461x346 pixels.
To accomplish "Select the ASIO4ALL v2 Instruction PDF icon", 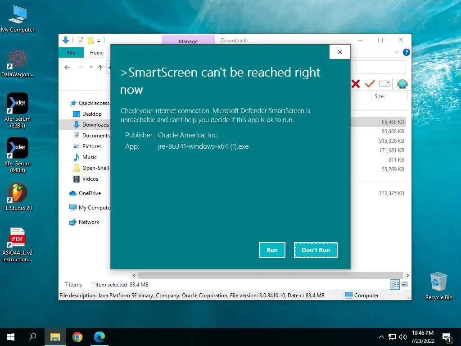I will tap(18, 245).
